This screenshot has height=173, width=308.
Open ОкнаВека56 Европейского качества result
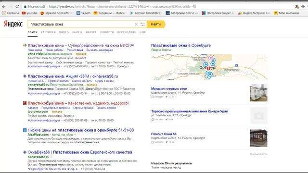click(x=80, y=152)
